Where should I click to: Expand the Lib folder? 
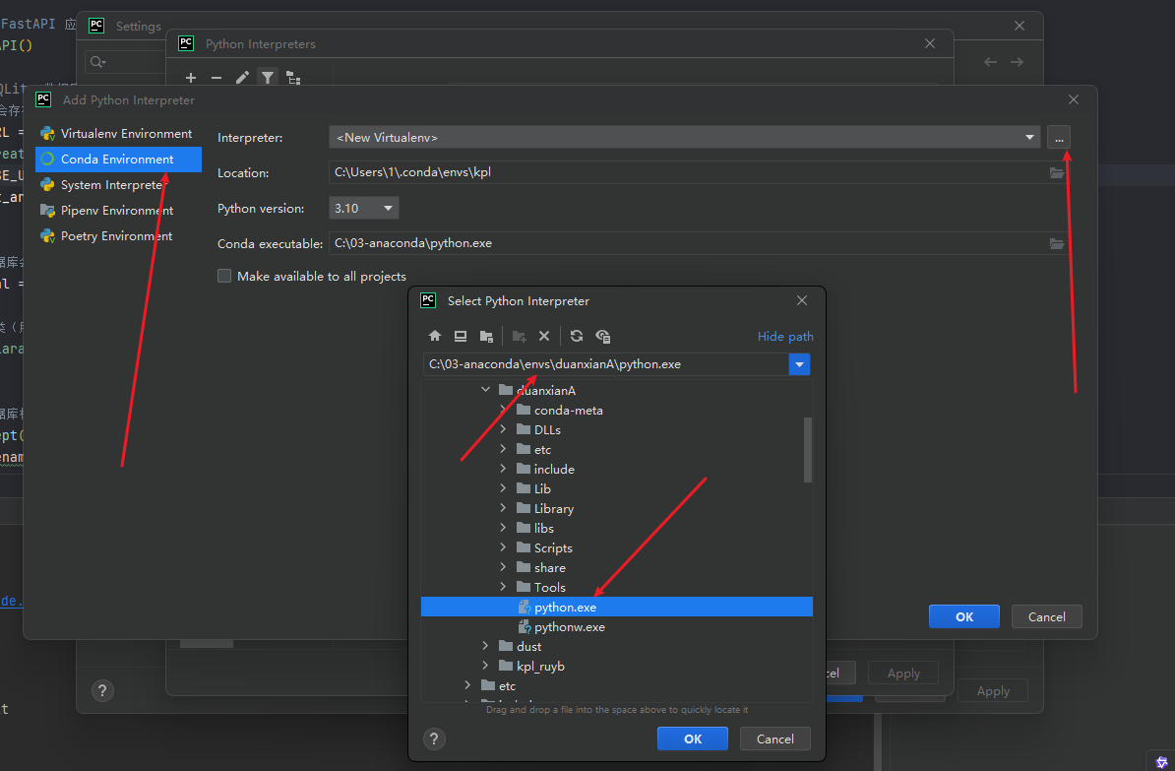(x=504, y=488)
